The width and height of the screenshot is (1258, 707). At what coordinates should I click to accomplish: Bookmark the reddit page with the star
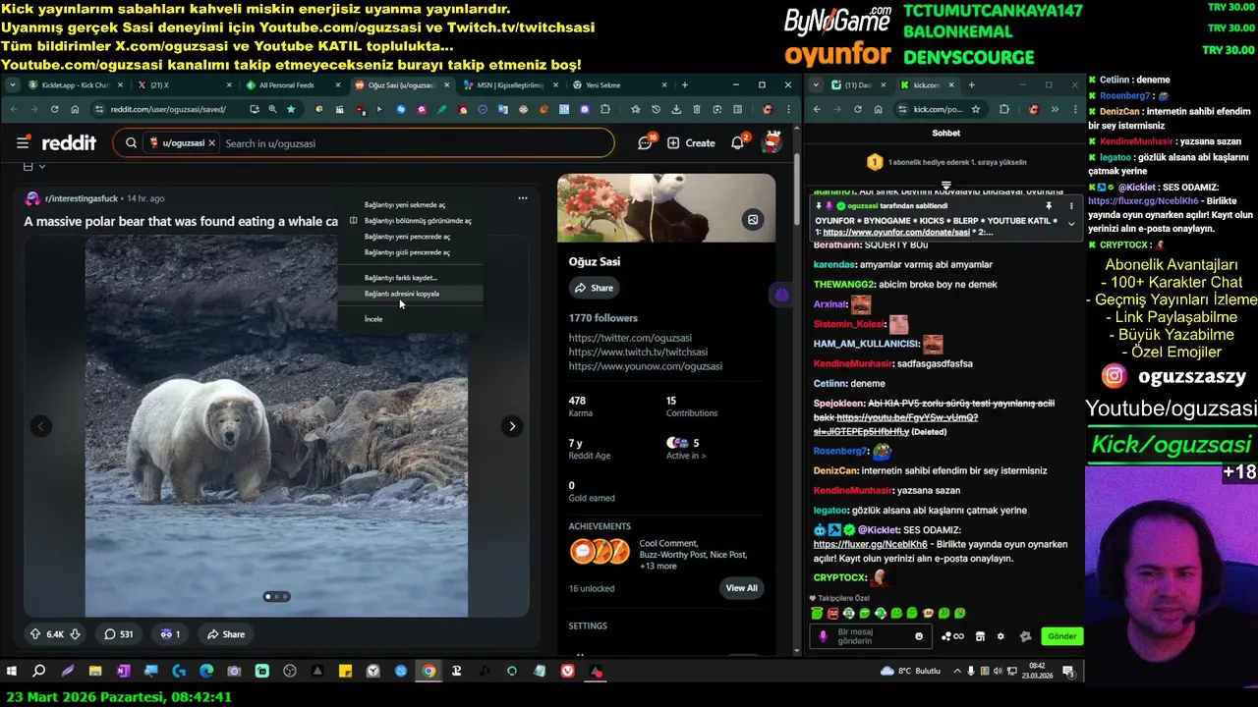tap(291, 109)
